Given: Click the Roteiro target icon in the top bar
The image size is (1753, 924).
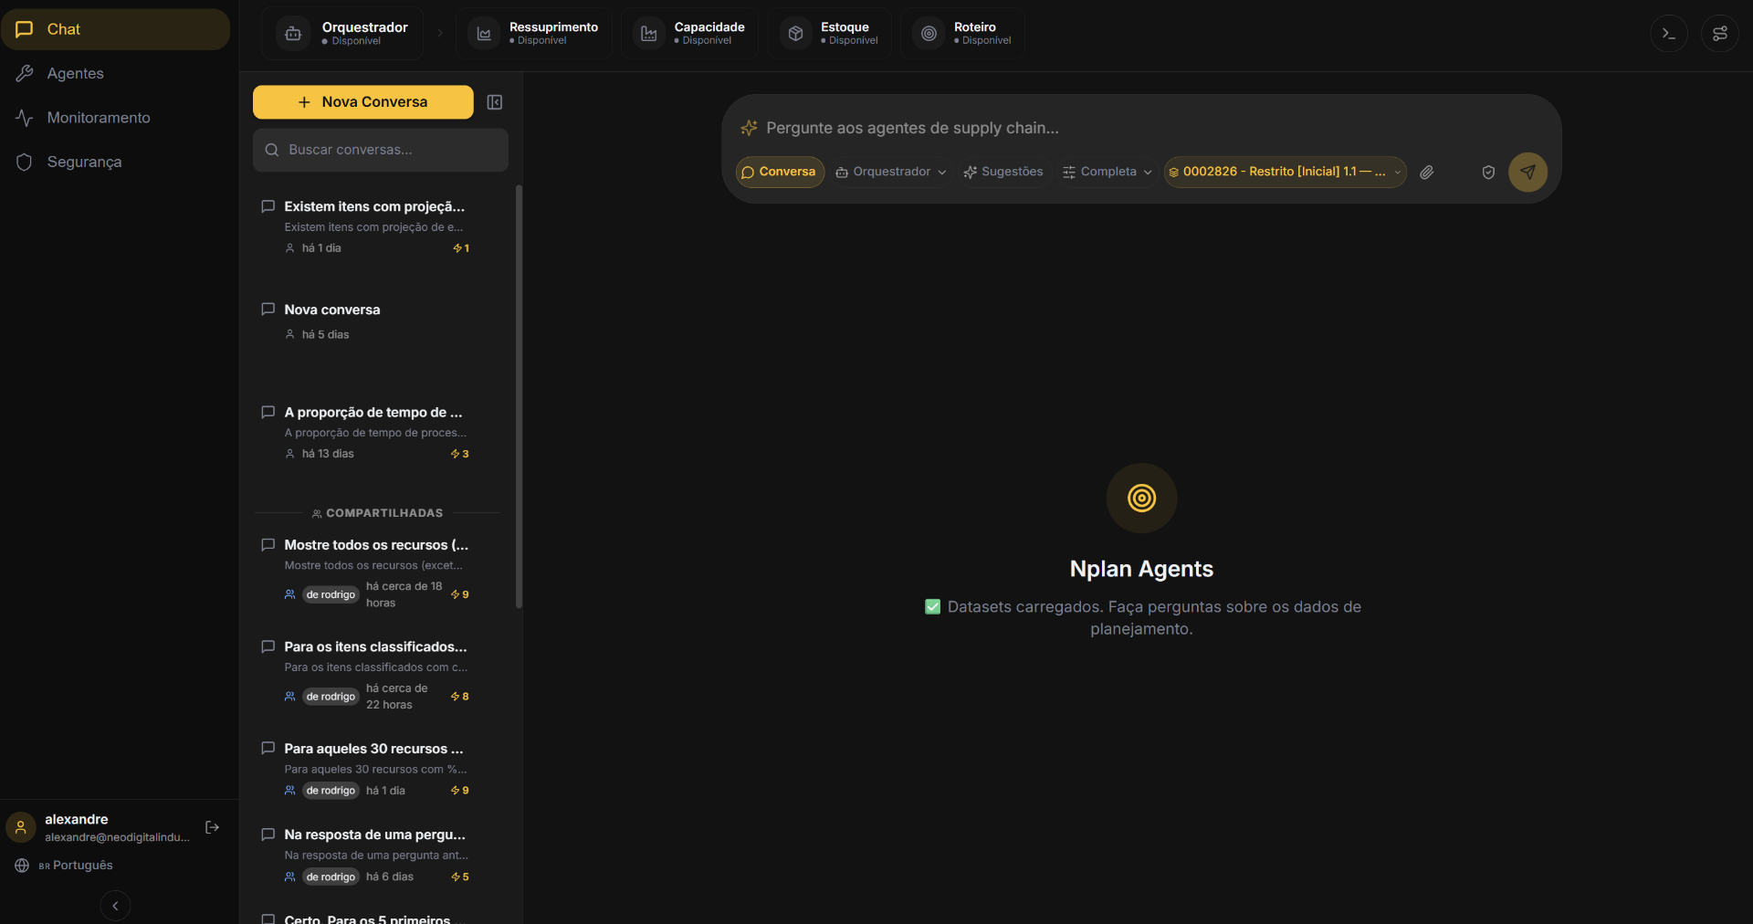Looking at the screenshot, I should 929,34.
